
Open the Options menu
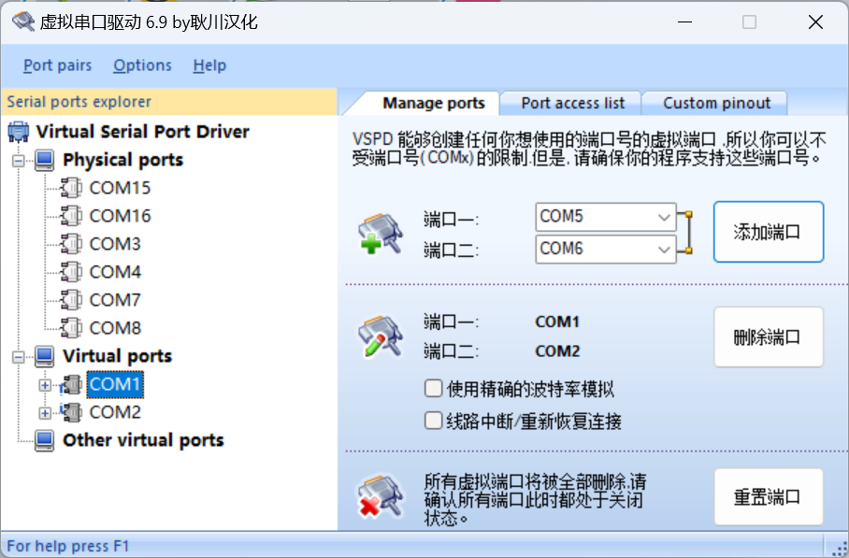[x=142, y=65]
